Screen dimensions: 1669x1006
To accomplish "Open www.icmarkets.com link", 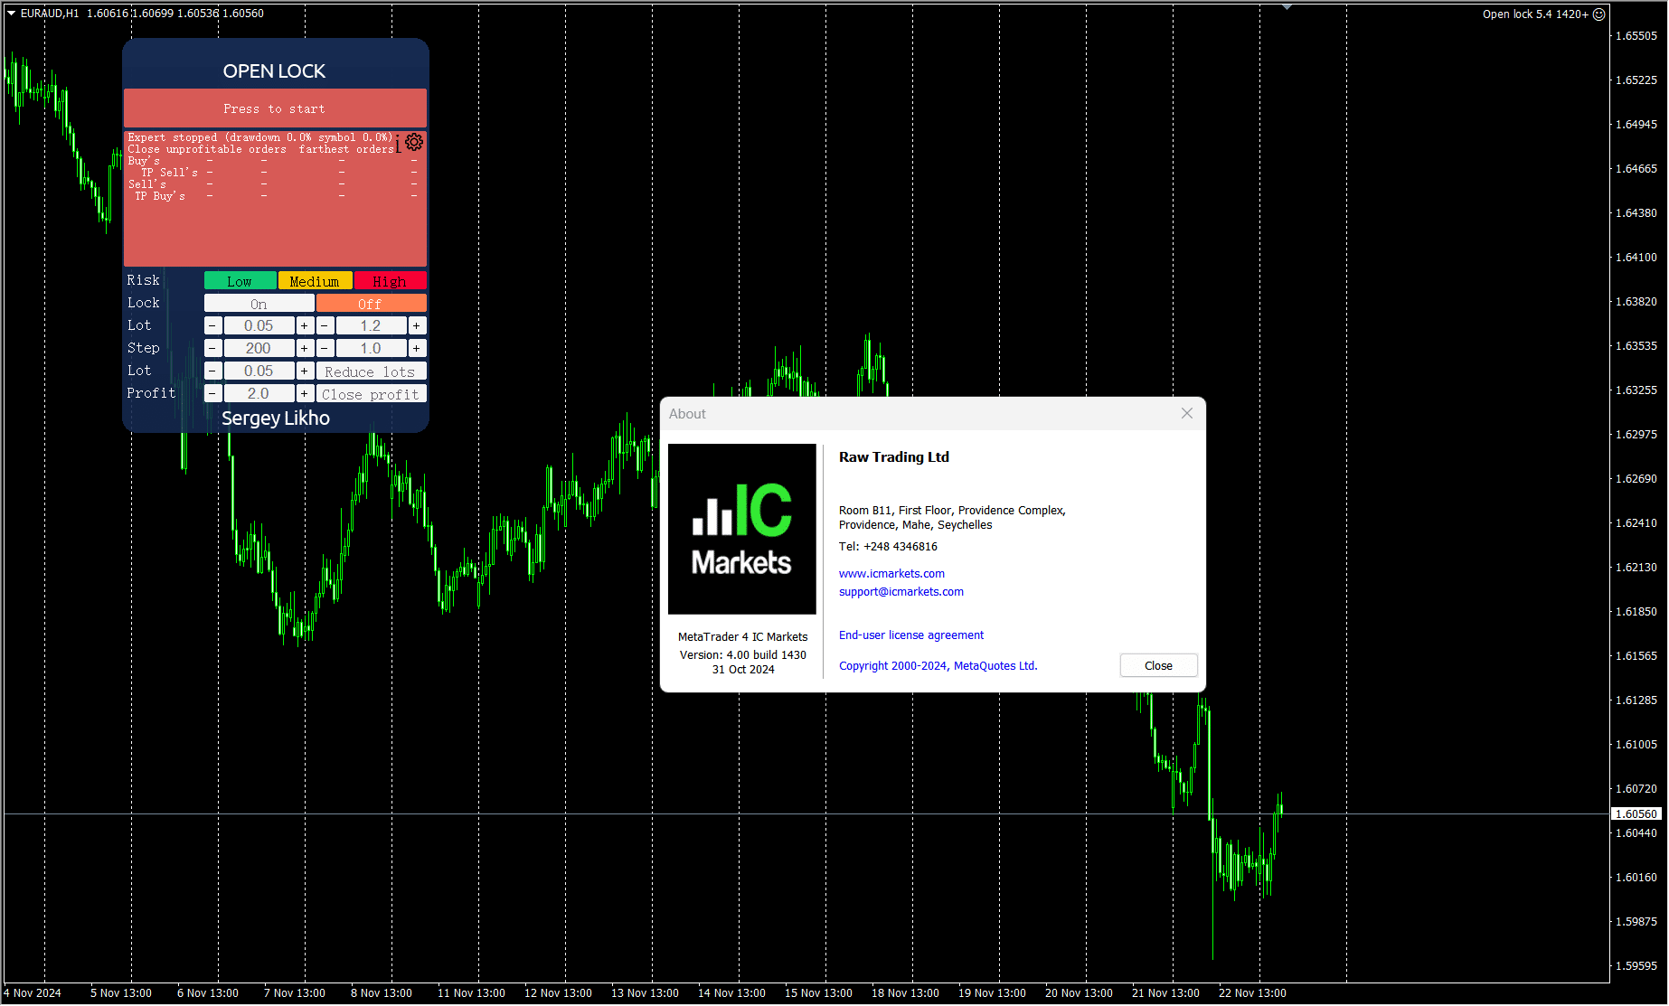I will (x=891, y=574).
